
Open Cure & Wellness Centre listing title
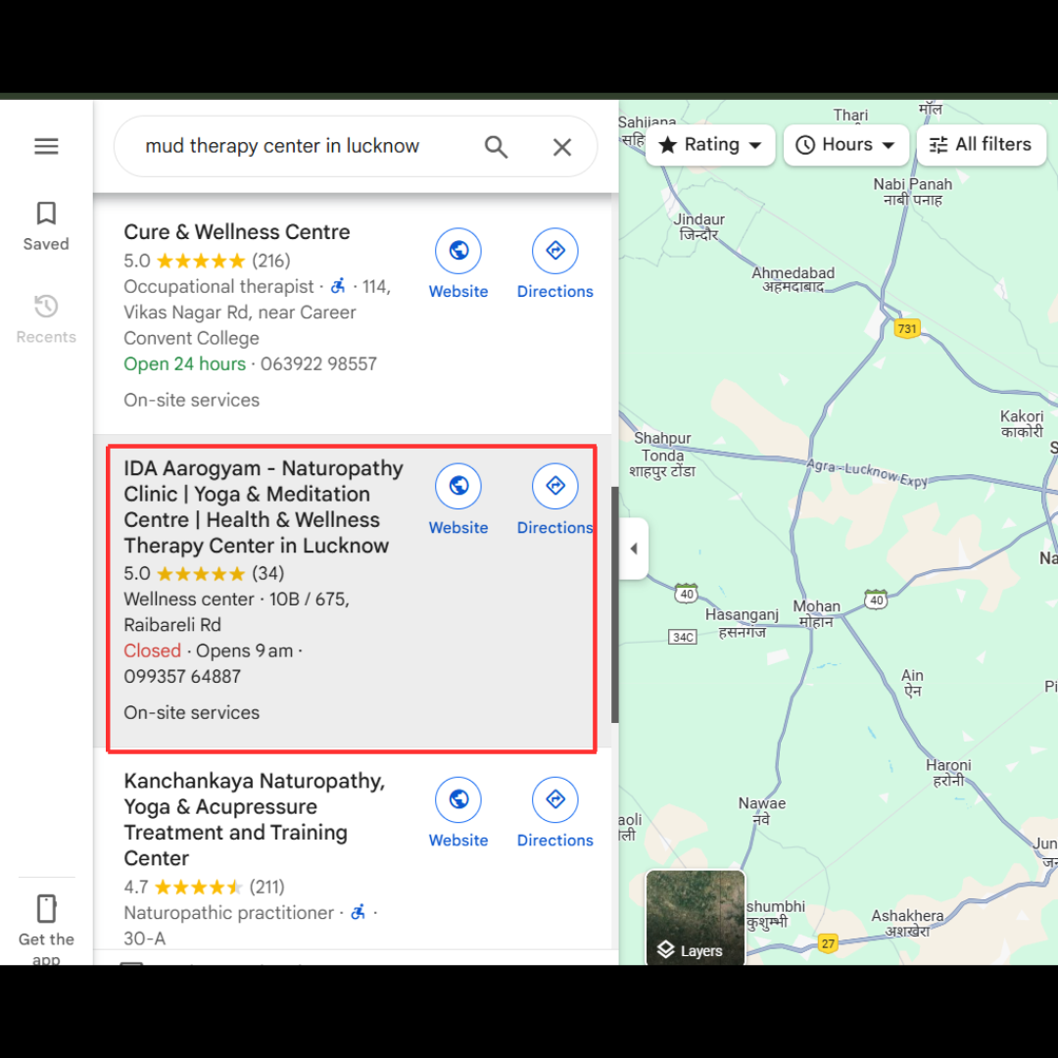(236, 232)
